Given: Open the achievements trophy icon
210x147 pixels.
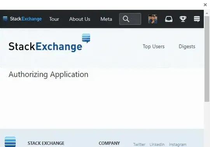Looking at the screenshot, I should [183, 19].
